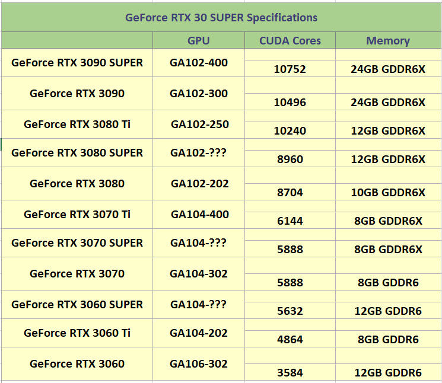This screenshot has height=383, width=442.
Task: Select the GeForce RTX 3070 cell
Action: tap(77, 274)
